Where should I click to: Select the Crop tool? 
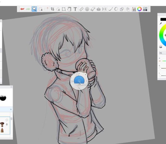click(x=53, y=9)
